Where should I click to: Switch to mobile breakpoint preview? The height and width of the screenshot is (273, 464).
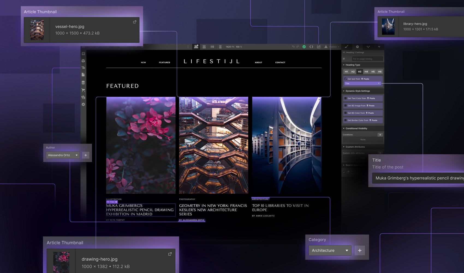220,47
